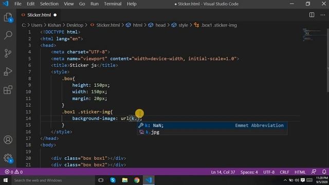This screenshot has height=185, width=329.
Task: Change language mode via HTML indicator
Action: (300, 172)
